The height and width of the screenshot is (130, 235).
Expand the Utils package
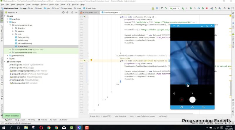13,34
